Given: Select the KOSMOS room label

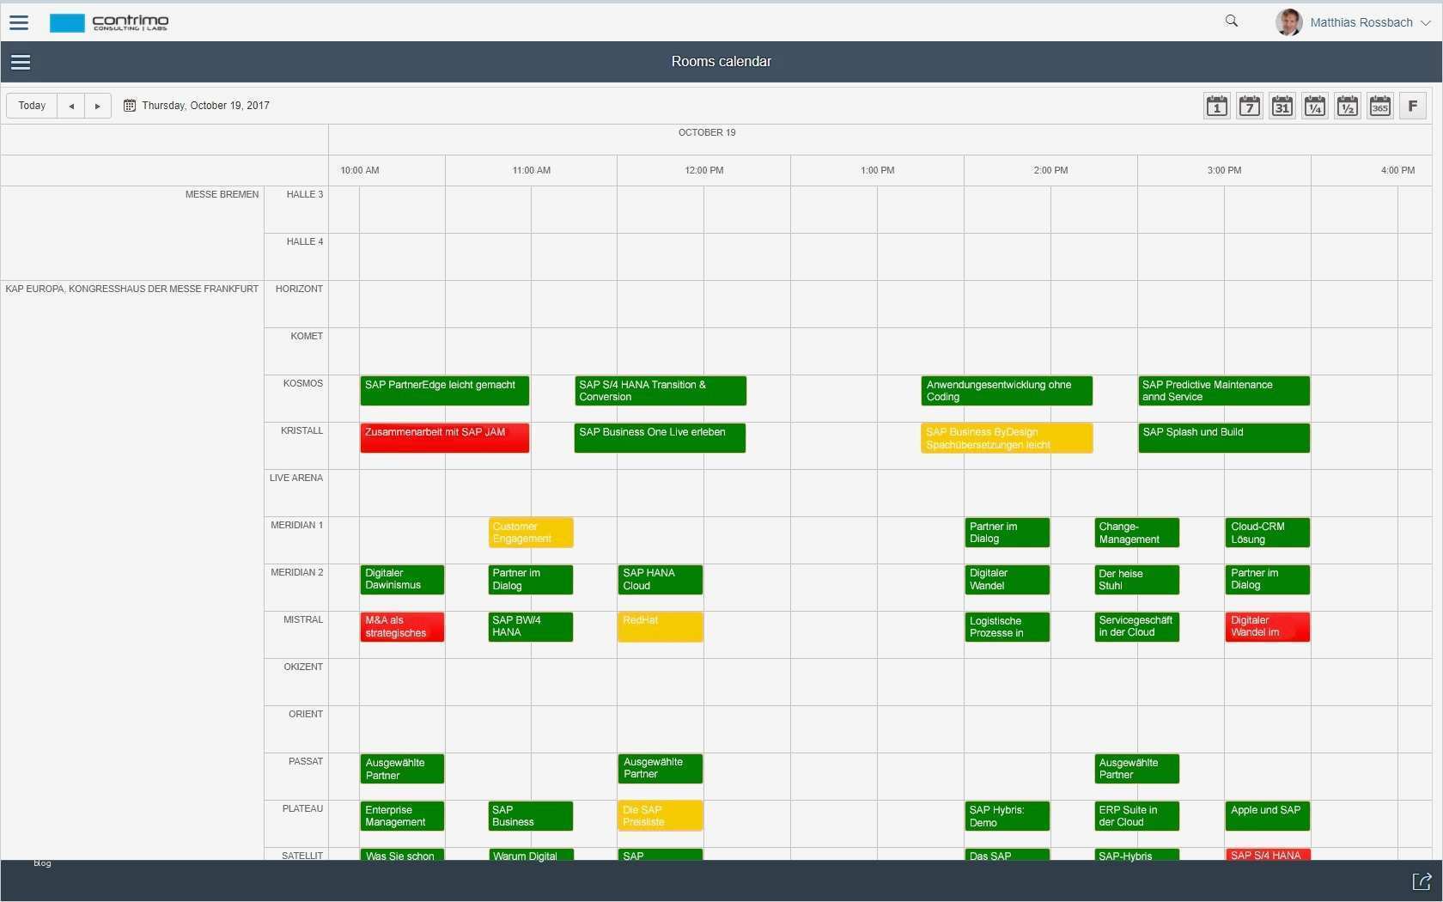Looking at the screenshot, I should click(x=303, y=383).
